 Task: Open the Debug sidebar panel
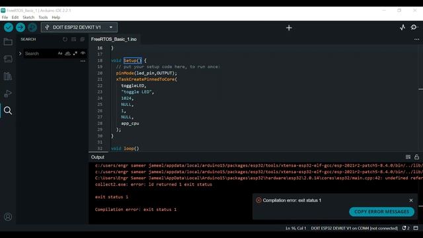8,93
